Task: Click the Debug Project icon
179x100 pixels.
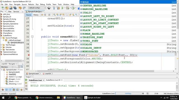Action: click(x=68, y=8)
